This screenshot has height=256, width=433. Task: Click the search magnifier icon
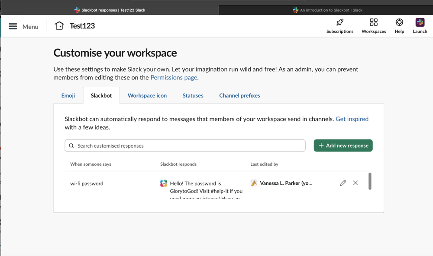pyautogui.click(x=71, y=145)
